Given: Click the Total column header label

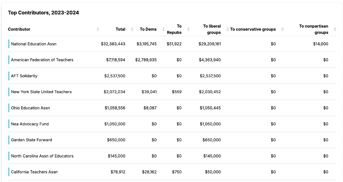Looking at the screenshot, I should [x=120, y=29].
